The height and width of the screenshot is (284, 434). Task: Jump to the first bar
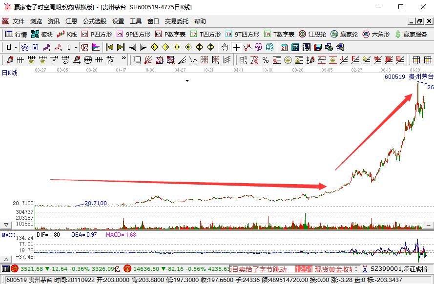(110, 47)
